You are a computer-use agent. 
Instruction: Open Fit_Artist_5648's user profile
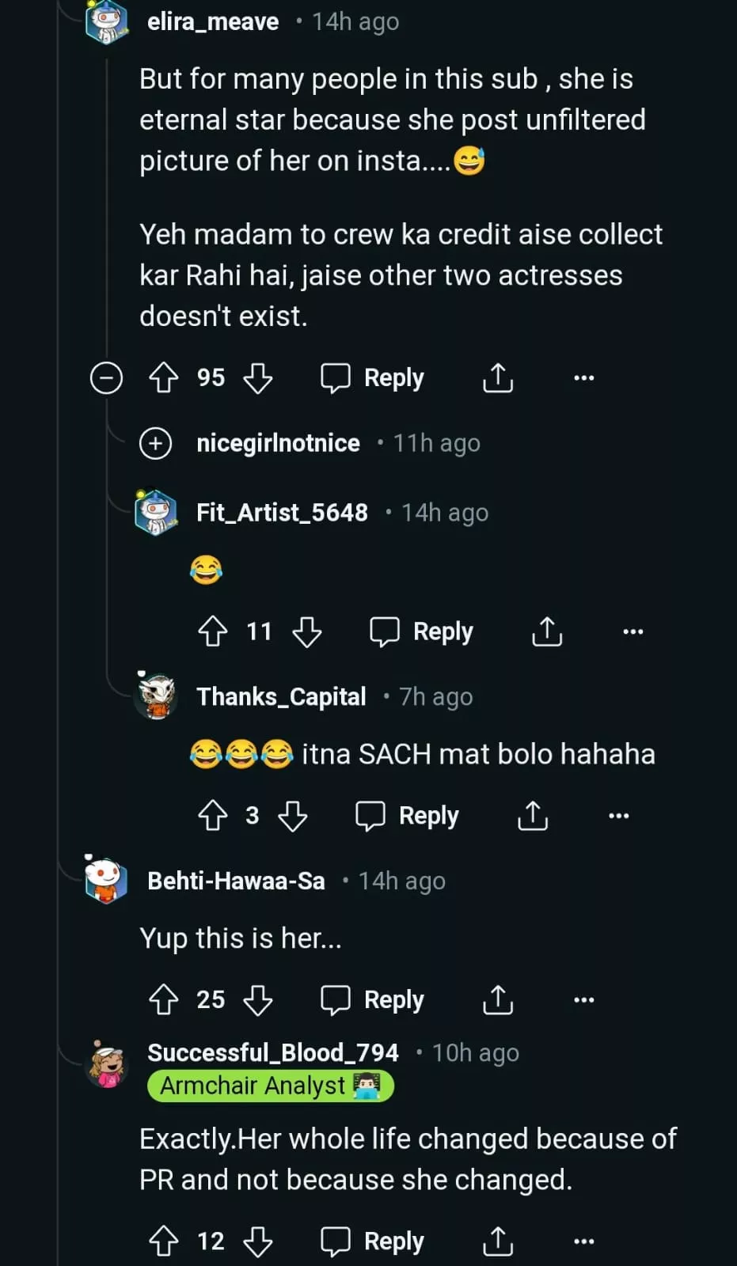point(282,513)
